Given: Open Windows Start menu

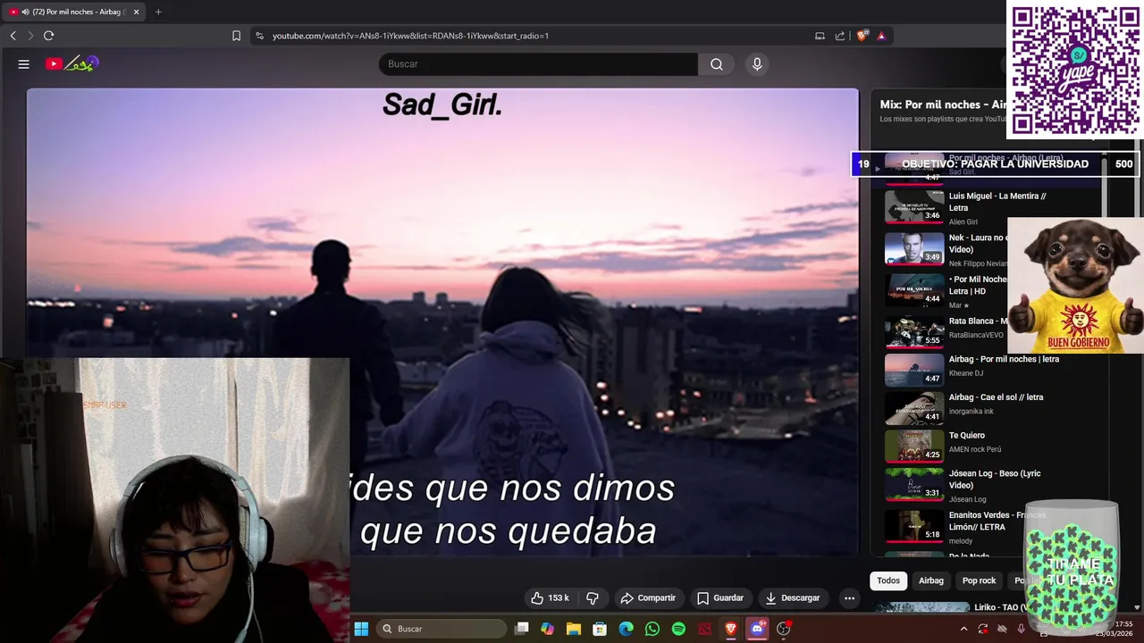Looking at the screenshot, I should tap(361, 629).
